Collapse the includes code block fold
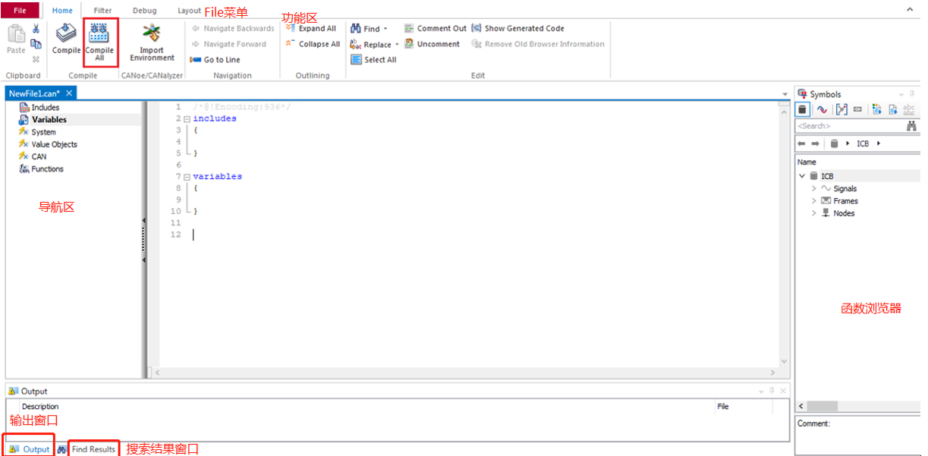 coord(187,119)
